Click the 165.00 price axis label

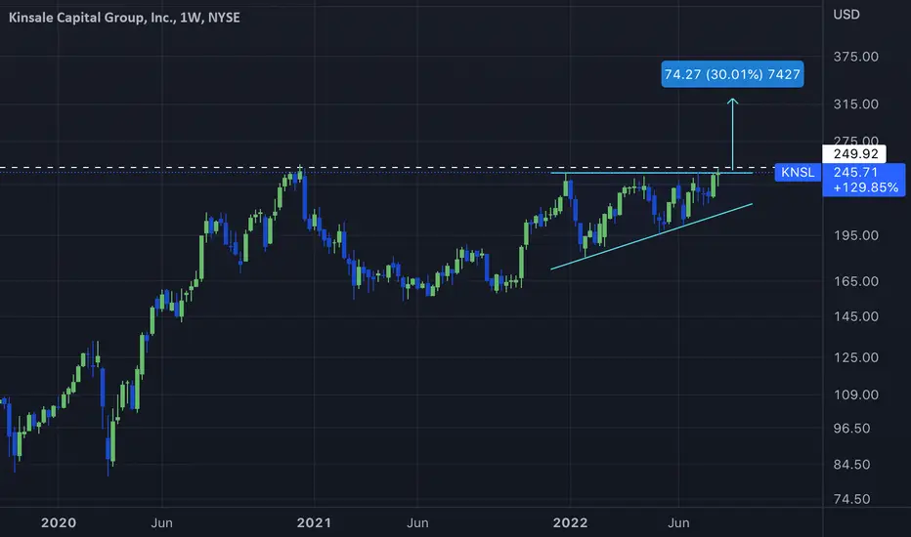[856, 281]
